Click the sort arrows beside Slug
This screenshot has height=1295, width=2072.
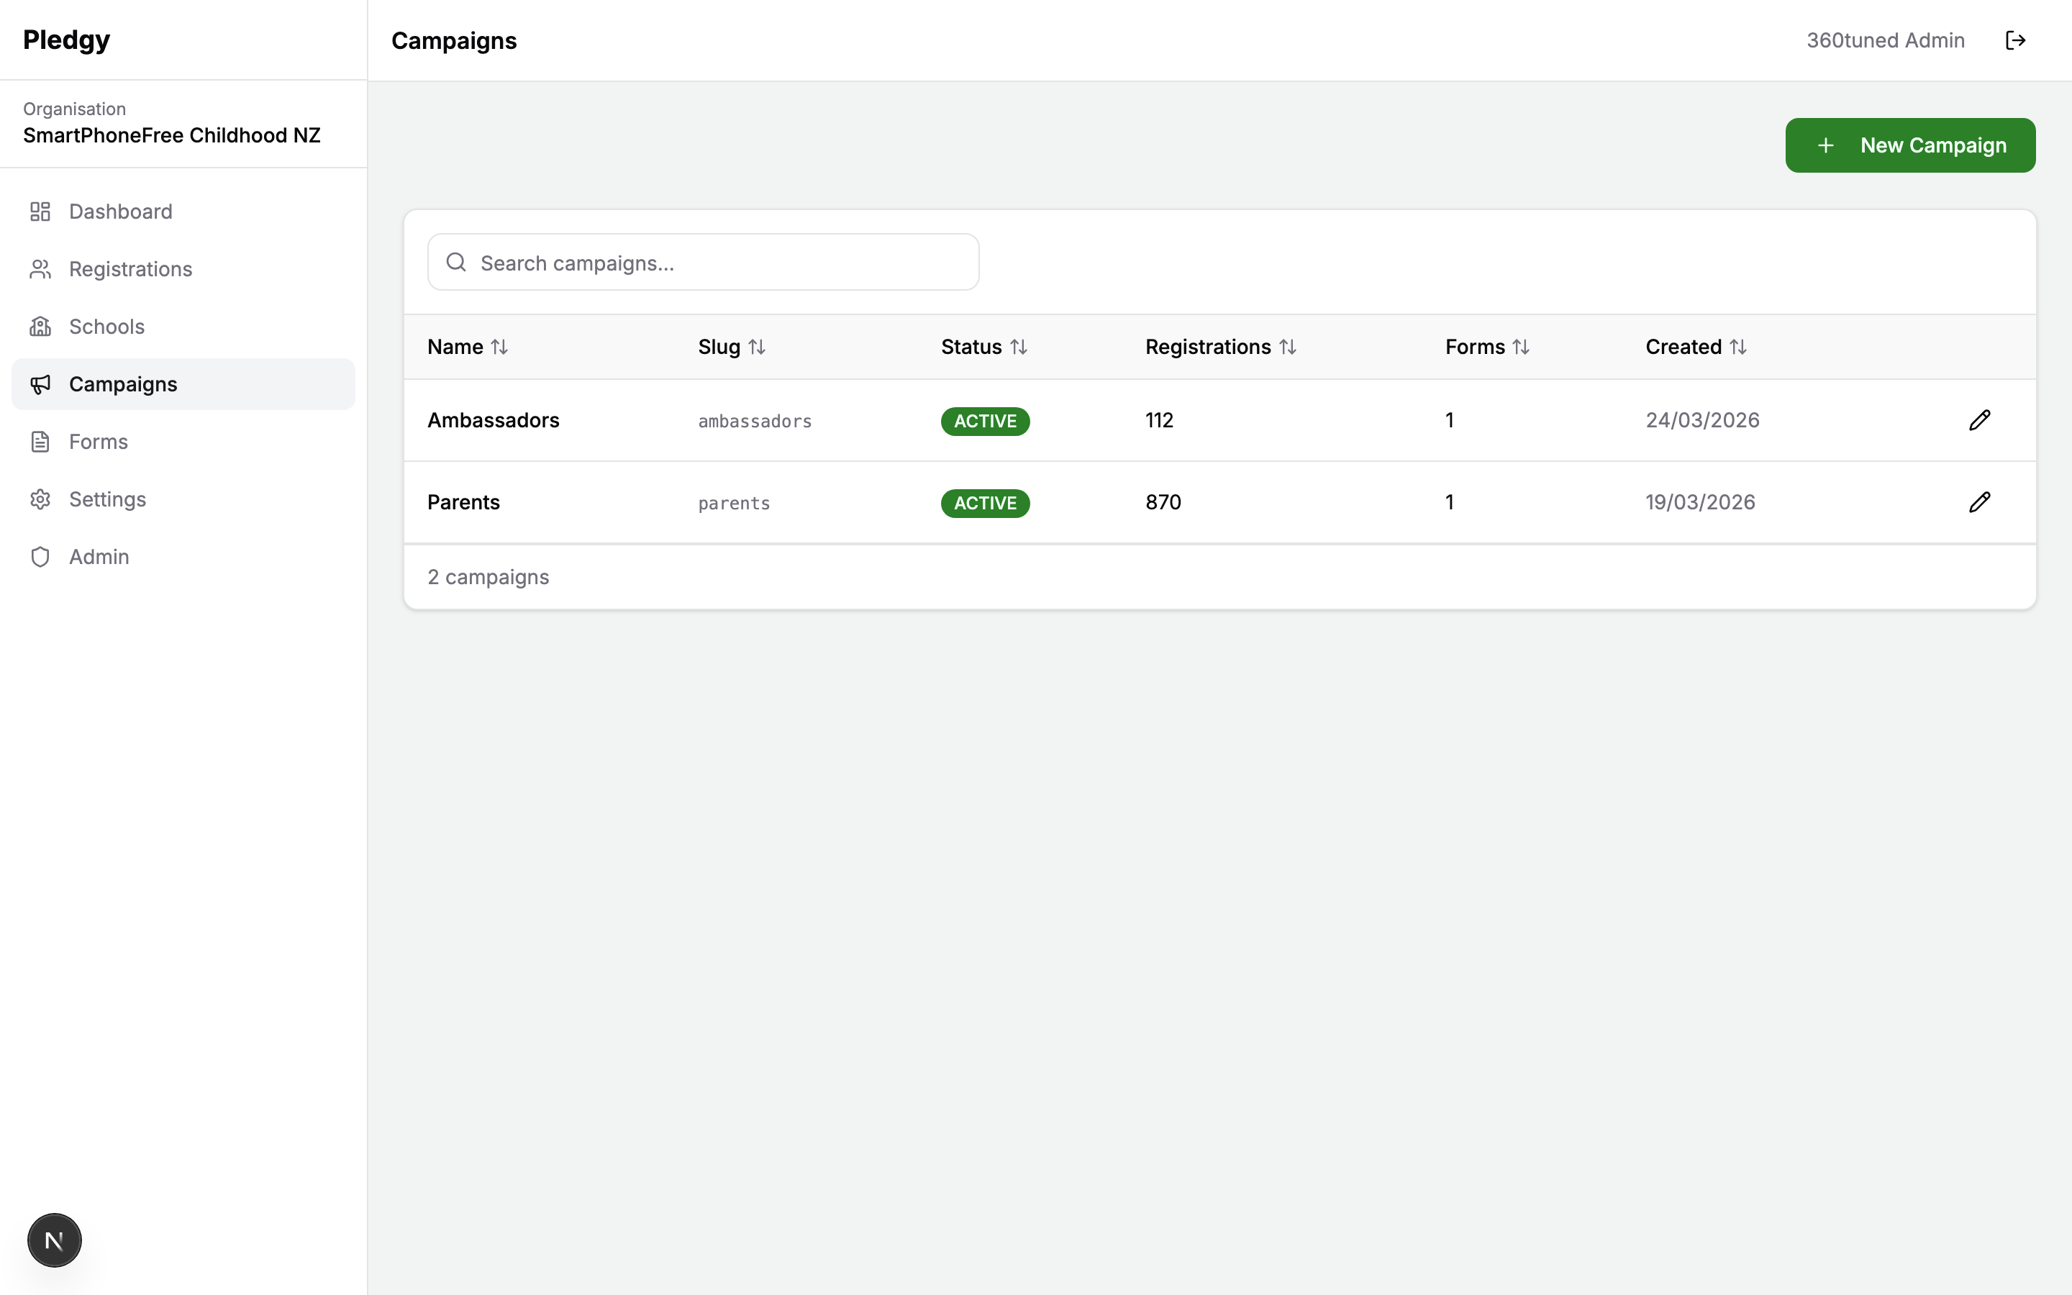(757, 347)
